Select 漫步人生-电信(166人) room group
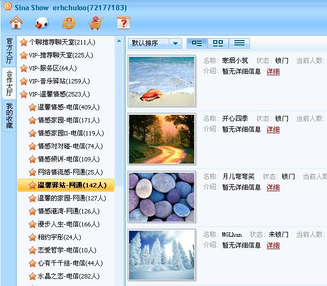This screenshot has height=286, width=327. click(x=68, y=224)
